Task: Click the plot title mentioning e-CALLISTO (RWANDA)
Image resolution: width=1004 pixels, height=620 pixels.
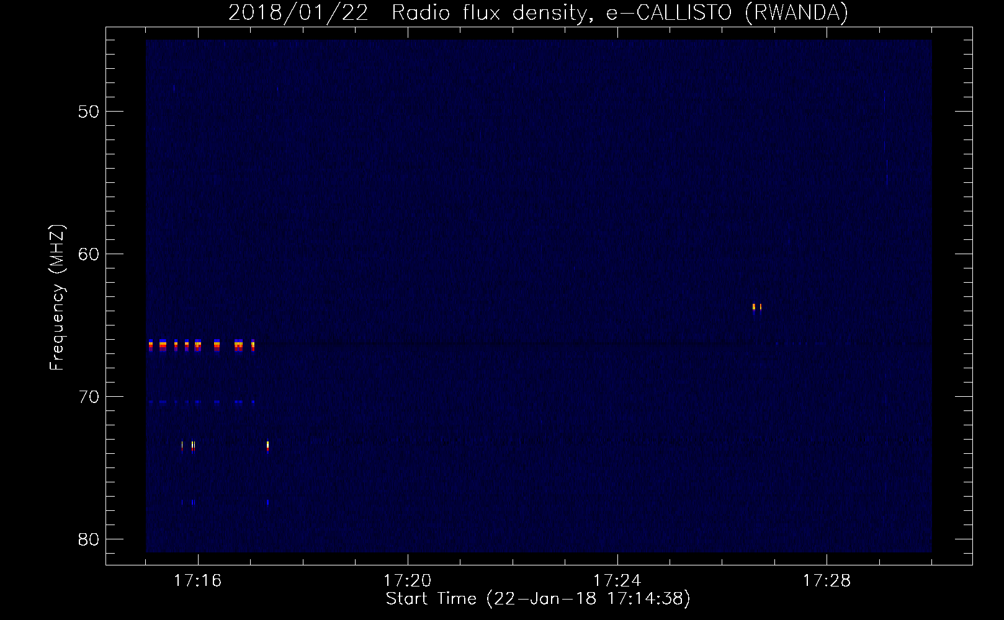Action: point(538,12)
